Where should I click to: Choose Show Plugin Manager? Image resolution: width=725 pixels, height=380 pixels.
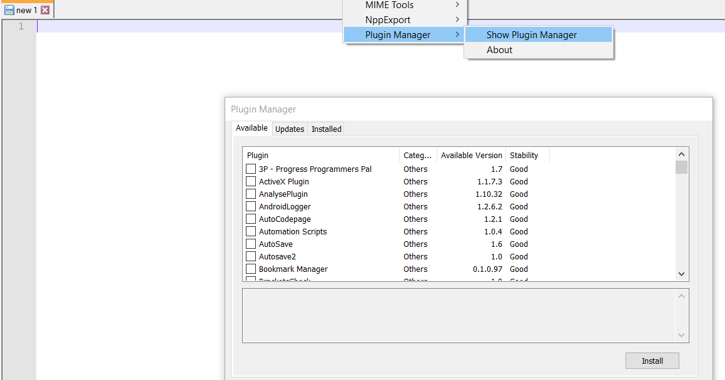pyautogui.click(x=539, y=34)
